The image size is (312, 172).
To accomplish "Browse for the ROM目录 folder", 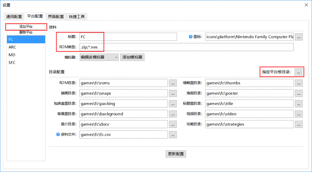I will pyautogui.click(x=173, y=83).
